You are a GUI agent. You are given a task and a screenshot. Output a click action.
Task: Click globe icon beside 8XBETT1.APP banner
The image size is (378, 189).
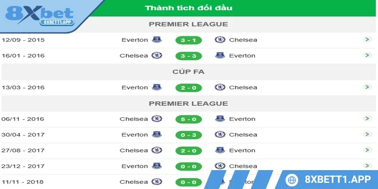point(292,180)
